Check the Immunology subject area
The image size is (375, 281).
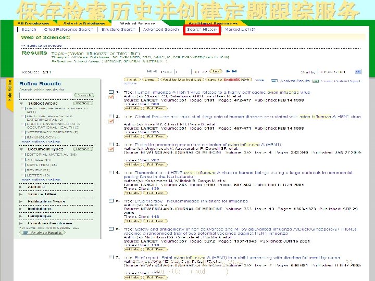23,137
